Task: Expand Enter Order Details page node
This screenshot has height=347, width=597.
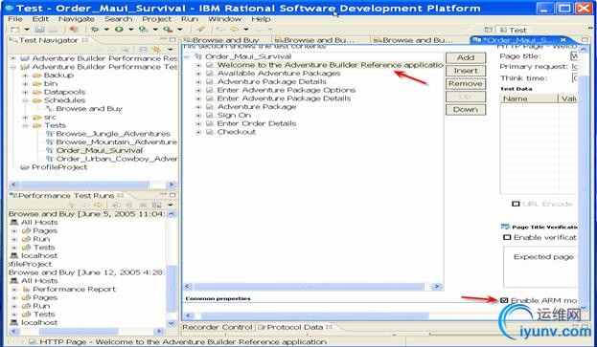Action: point(198,123)
